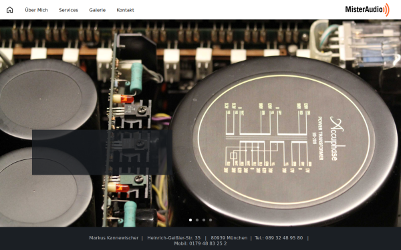Open the Über Mich page
Image resolution: width=401 pixels, height=250 pixels.
(36, 10)
